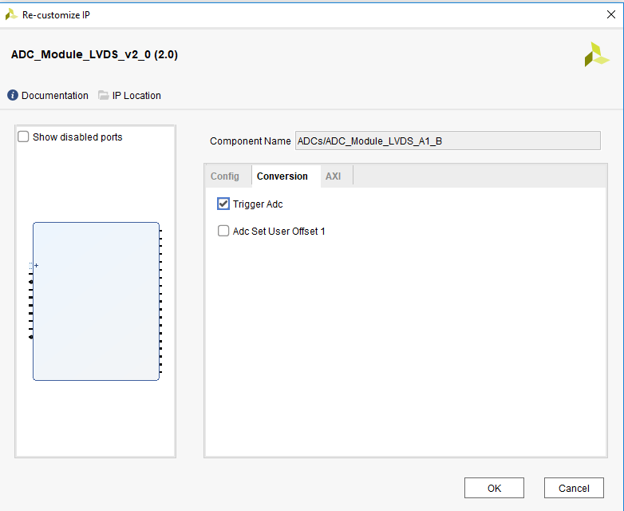This screenshot has height=511, width=624.
Task: Click the Xilinx logo in the header
Action: click(596, 54)
